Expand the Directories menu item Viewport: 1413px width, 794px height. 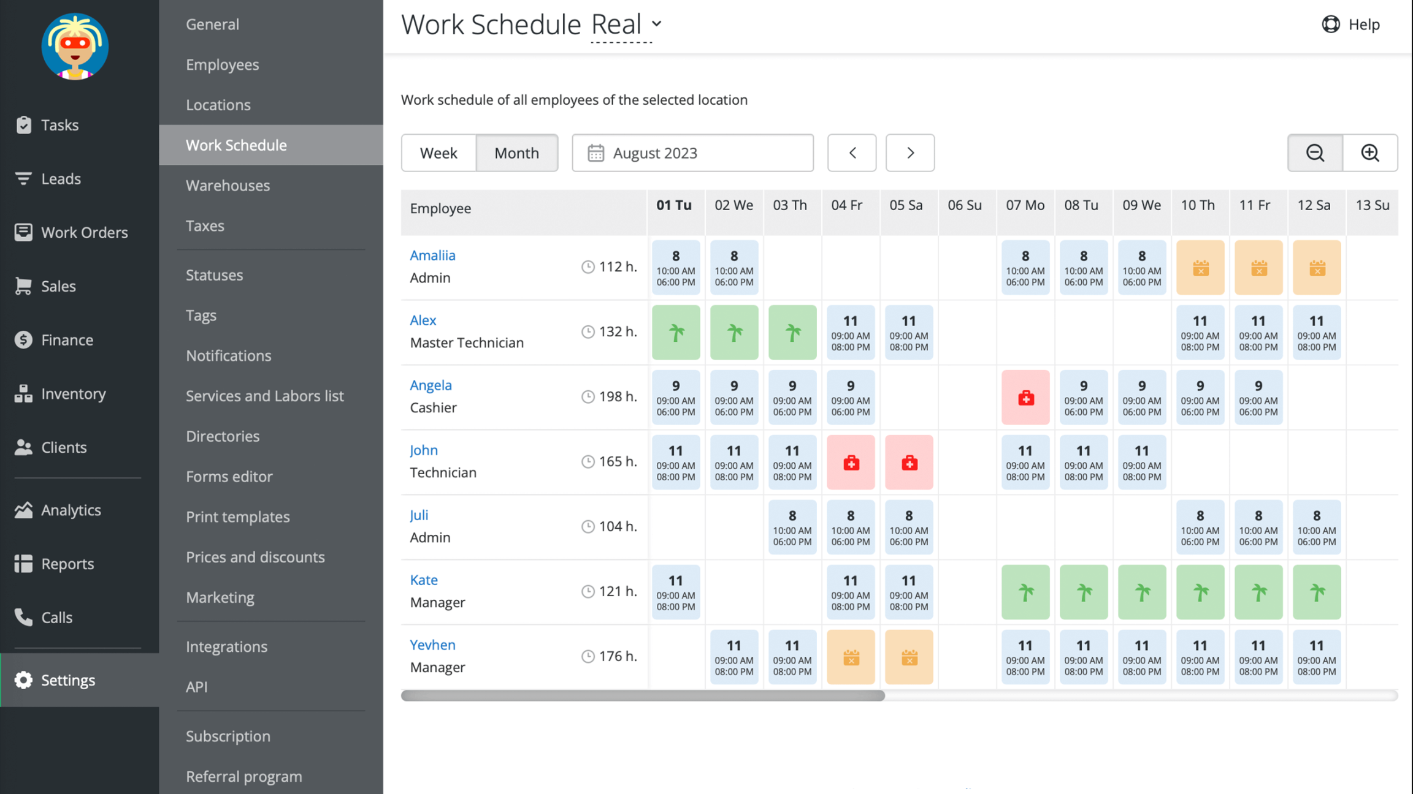(x=222, y=436)
